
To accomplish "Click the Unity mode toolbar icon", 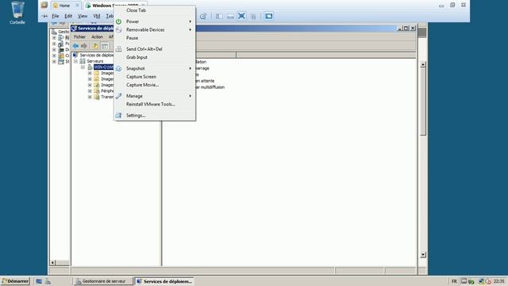I will tap(253, 16).
